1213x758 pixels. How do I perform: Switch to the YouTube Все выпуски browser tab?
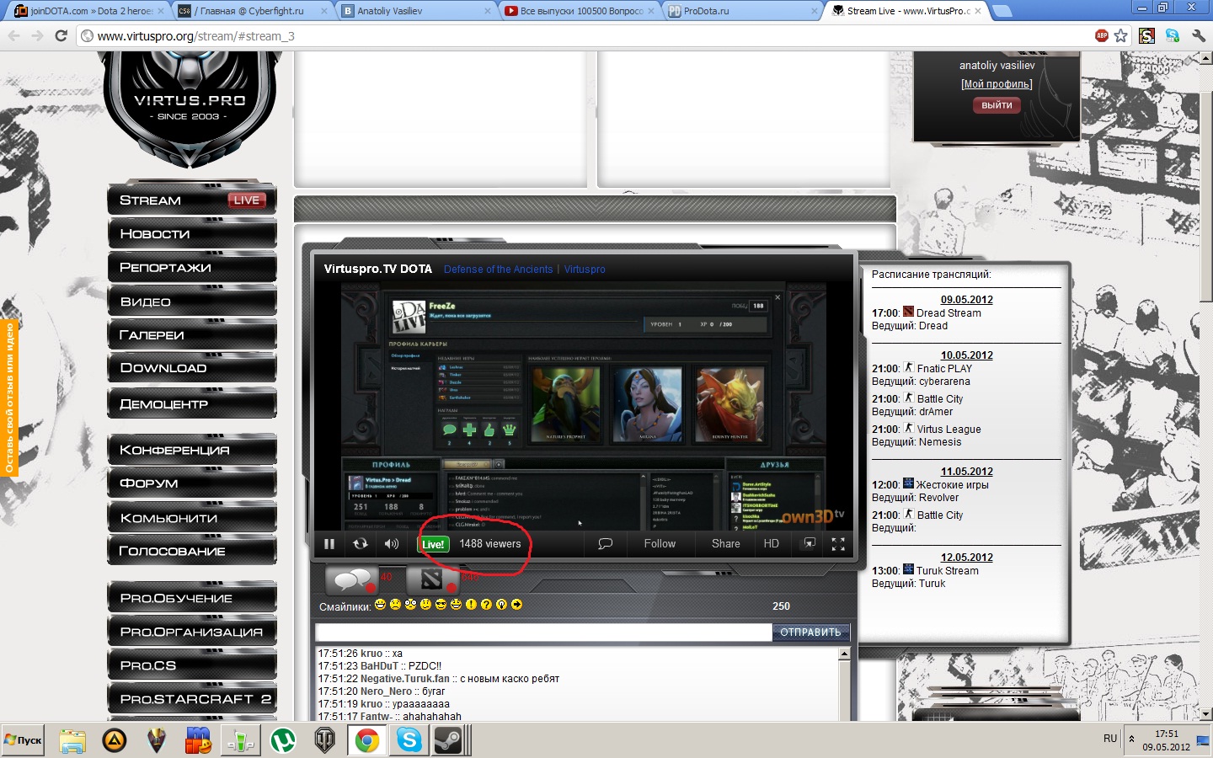(580, 11)
